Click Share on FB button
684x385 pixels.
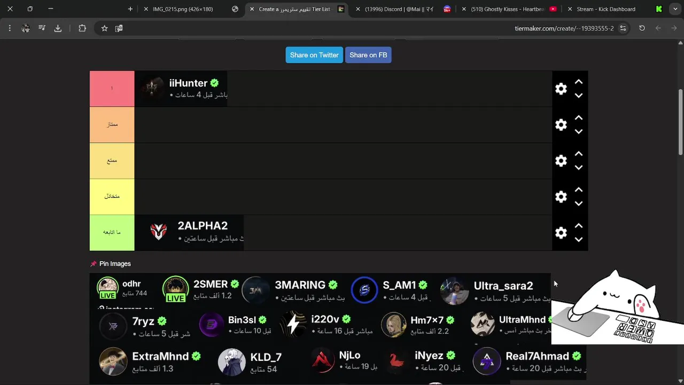368,55
